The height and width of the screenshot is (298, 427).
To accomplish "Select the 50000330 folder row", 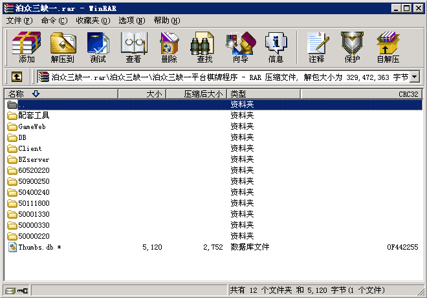I will tap(213, 225).
